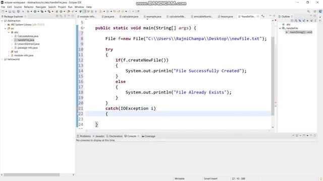Toggle Link with Editor in Package Explorer
The height and width of the screenshot is (181, 323).
(x=61, y=16)
